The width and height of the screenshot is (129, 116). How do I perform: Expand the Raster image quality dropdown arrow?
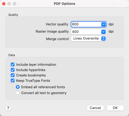click(x=103, y=32)
